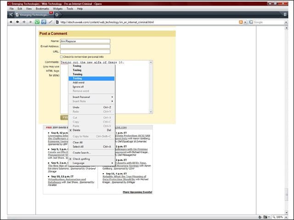Close the Emerging Technologies tab
This screenshot has width=294, height=220.
51,13
